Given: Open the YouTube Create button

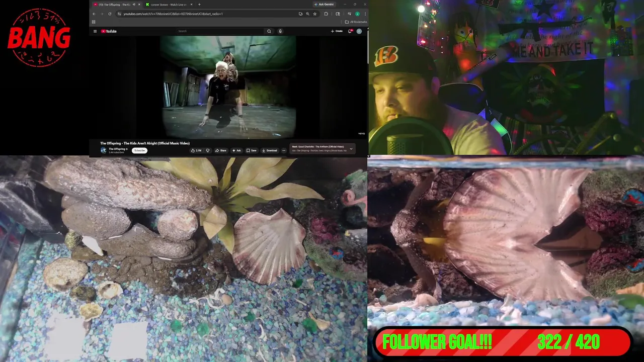Looking at the screenshot, I should pos(337,31).
